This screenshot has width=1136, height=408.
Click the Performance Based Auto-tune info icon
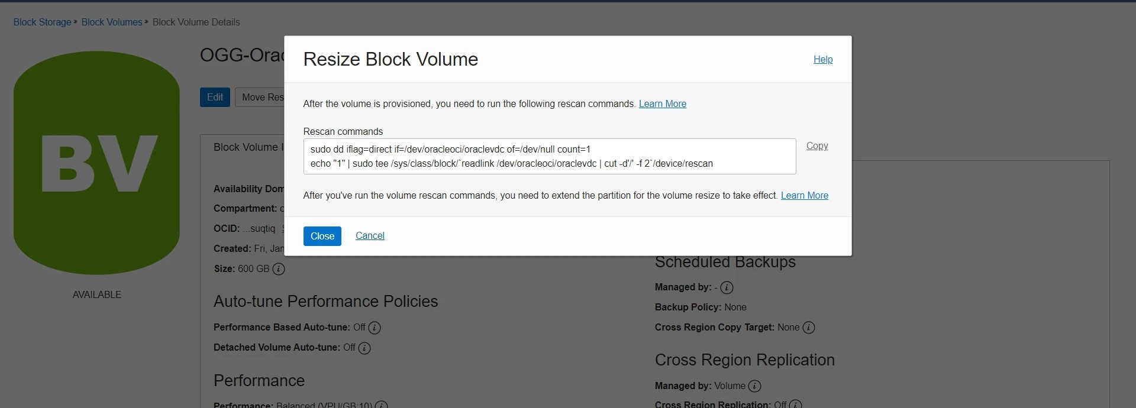(375, 328)
